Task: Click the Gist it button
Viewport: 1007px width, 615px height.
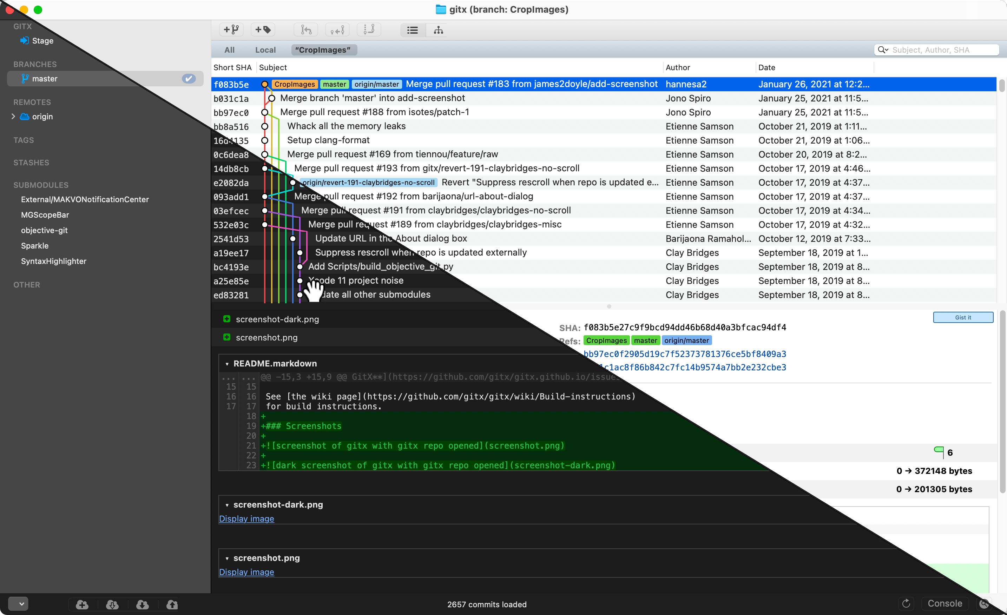Action: click(x=962, y=318)
